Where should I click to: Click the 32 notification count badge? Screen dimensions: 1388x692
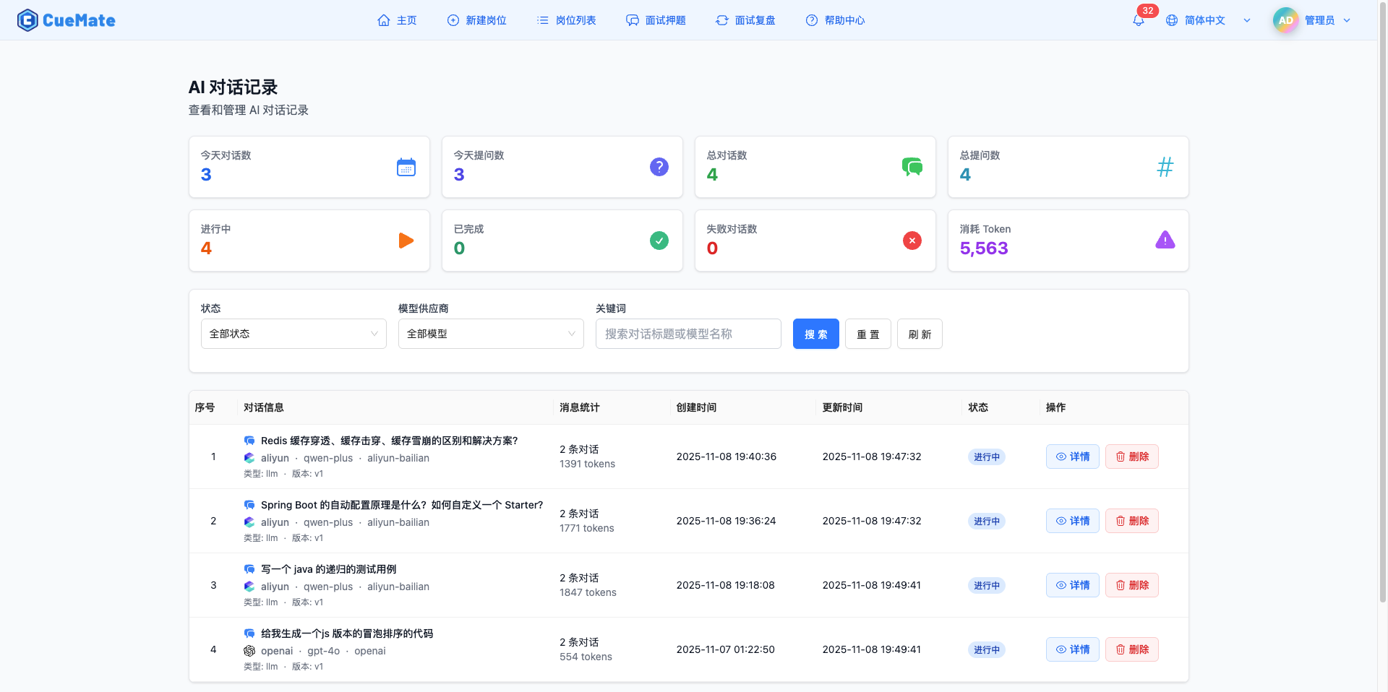click(1147, 10)
